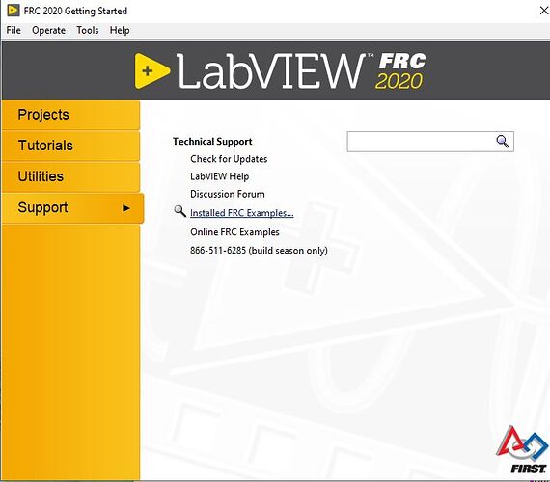Viewport: 550px width, 482px height.
Task: Click magnifier icon beside Installed FRC Examples
Action: pyautogui.click(x=179, y=211)
